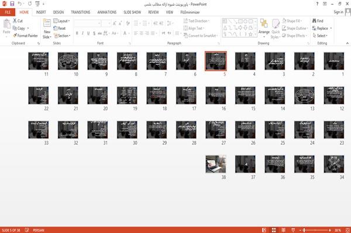Switch to ANIMATIONS tab
Image resolution: width=351 pixels, height=233 pixels.
(107, 12)
